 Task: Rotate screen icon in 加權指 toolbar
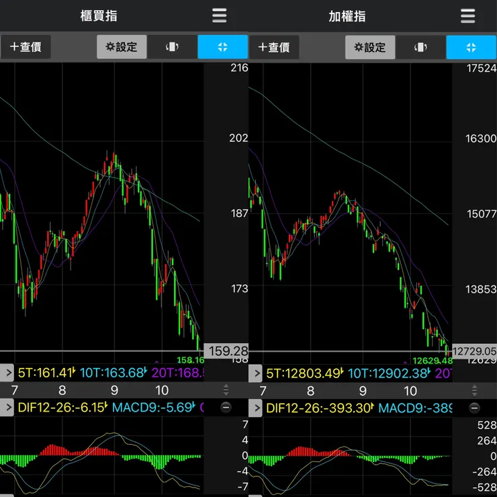420,47
